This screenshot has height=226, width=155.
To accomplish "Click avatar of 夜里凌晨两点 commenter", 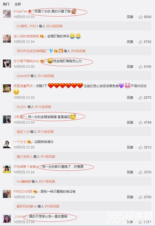I will (7, 88).
